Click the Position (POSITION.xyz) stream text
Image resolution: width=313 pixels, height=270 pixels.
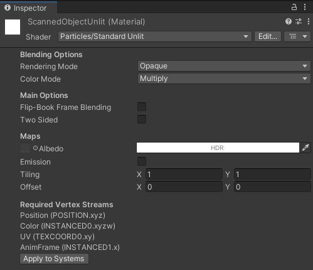[x=63, y=215]
